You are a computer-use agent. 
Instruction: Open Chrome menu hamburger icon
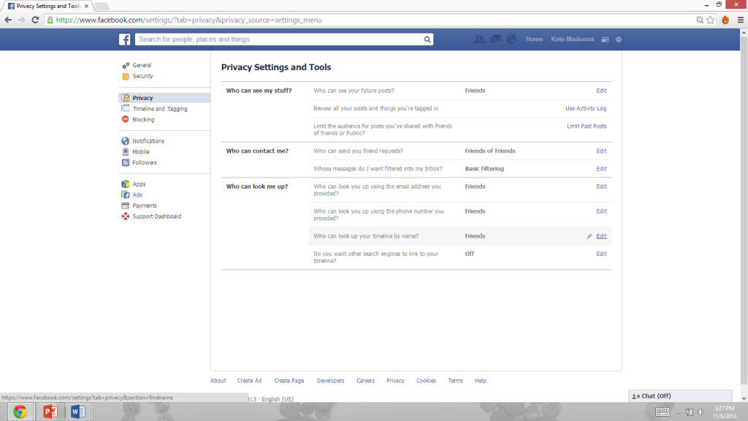click(741, 20)
